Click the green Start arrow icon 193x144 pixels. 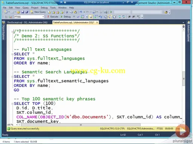[111, 12]
